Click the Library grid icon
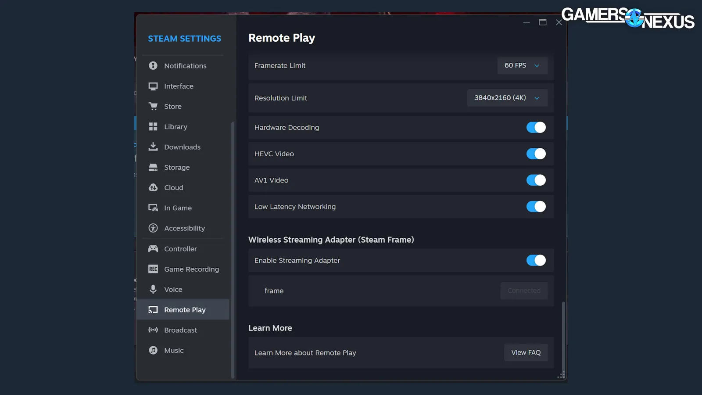Image resolution: width=702 pixels, height=395 pixels. tap(153, 127)
